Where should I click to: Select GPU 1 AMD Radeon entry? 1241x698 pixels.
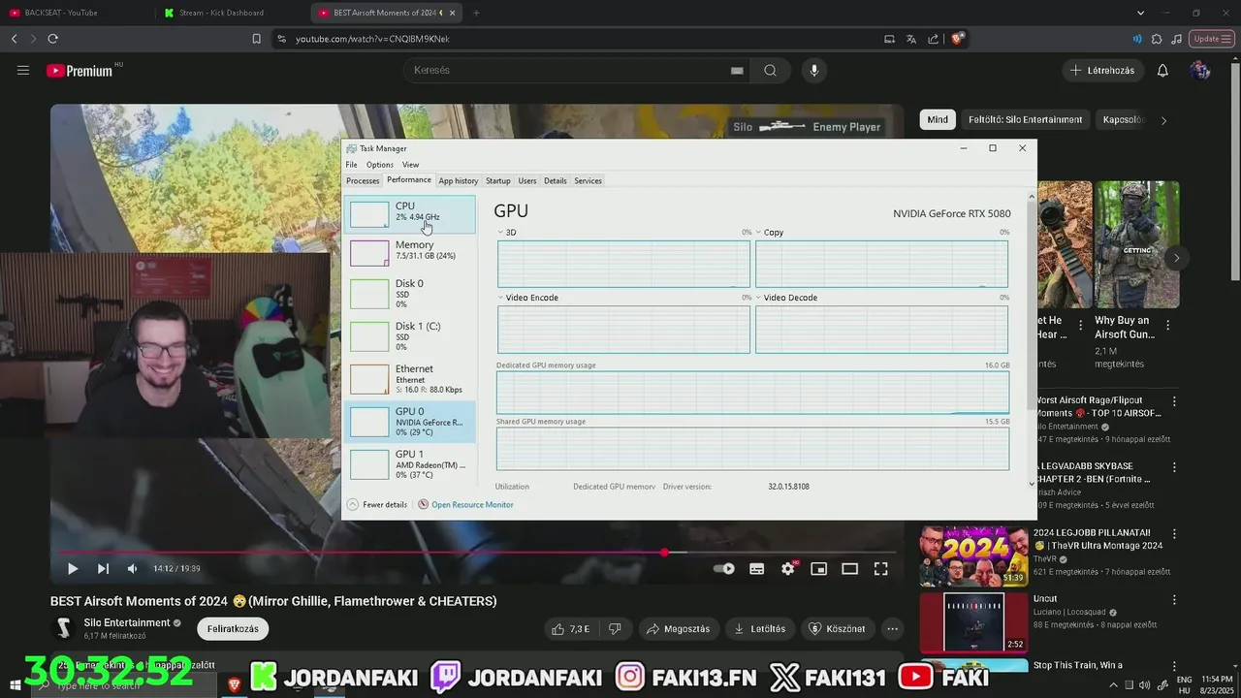410,463
